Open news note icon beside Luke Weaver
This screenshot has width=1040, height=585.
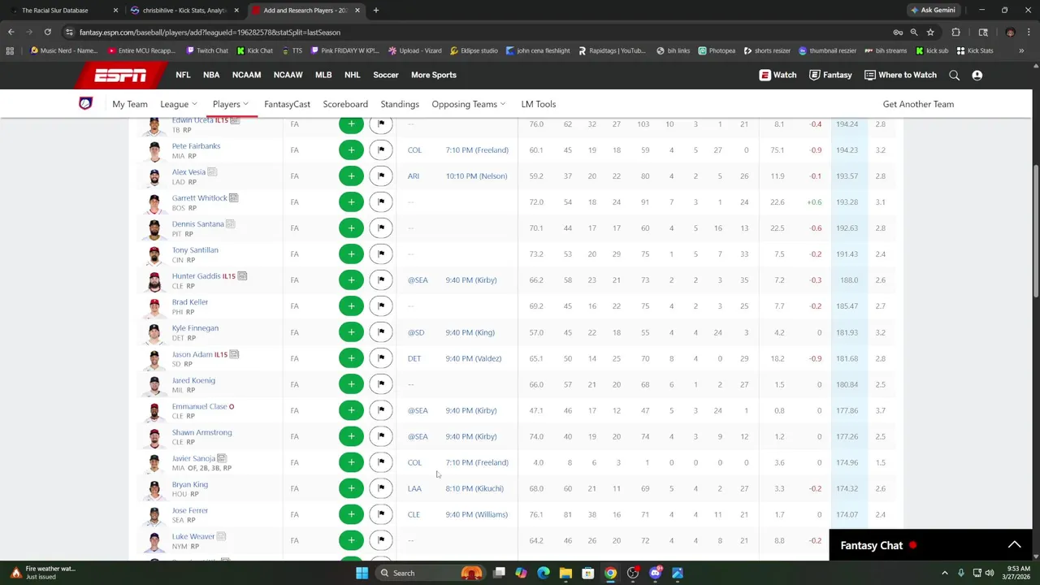[221, 536]
